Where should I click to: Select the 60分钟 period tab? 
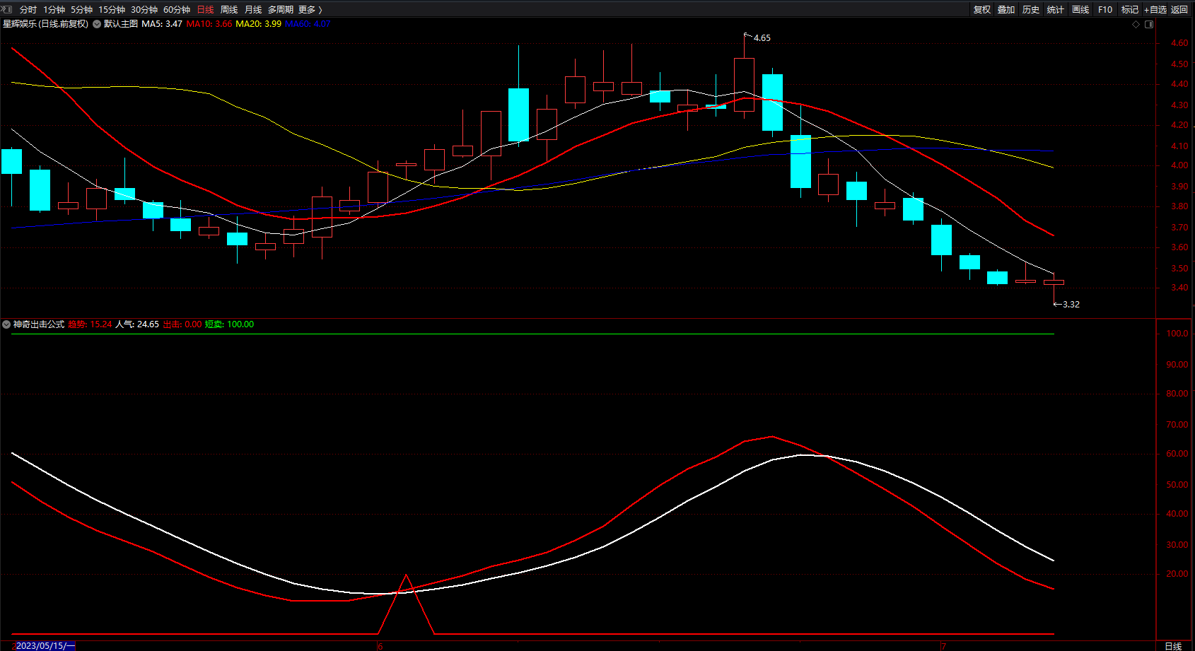coord(177,9)
